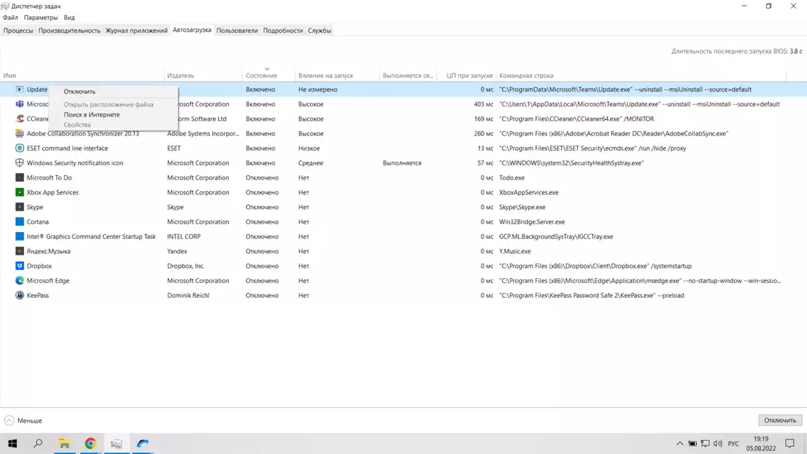This screenshot has width=807, height=454.
Task: Open Google Chrome from the taskbar
Action: click(x=91, y=443)
